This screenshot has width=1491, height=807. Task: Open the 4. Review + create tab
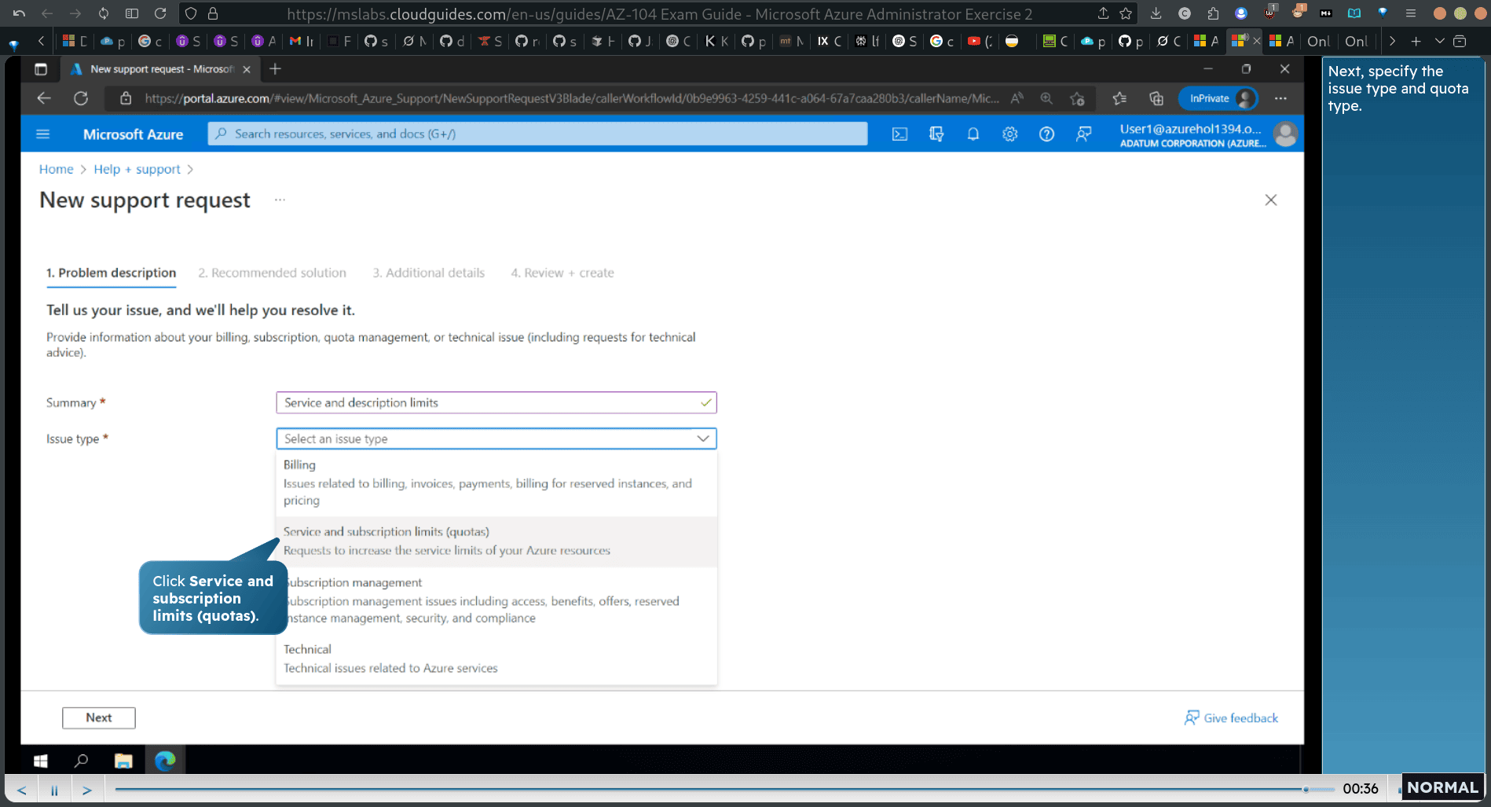coord(562,273)
